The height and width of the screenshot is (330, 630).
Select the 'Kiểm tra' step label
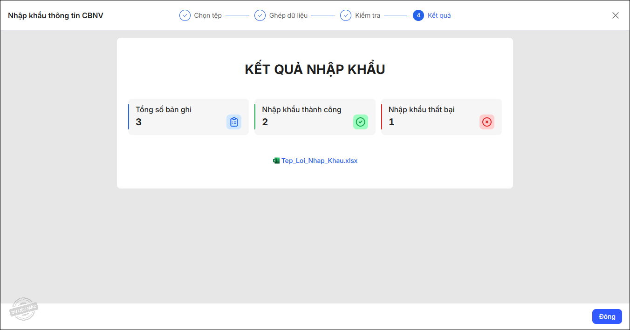[368, 15]
